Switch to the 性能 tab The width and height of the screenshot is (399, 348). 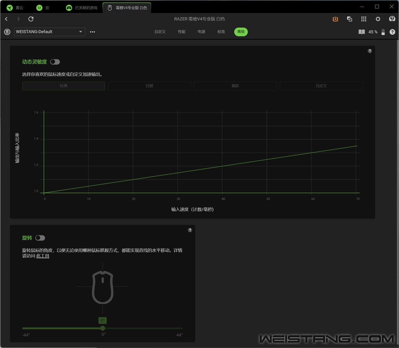click(x=182, y=32)
